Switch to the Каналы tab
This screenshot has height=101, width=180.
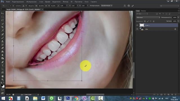[143, 11]
